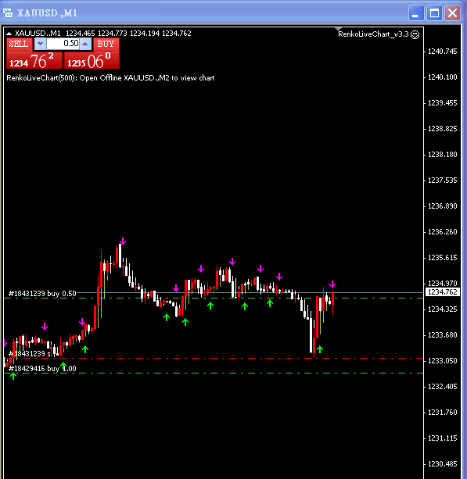Screen dimensions: 467x479
Task: Click the green arrow below the lowest right-side candle
Action: (320, 349)
